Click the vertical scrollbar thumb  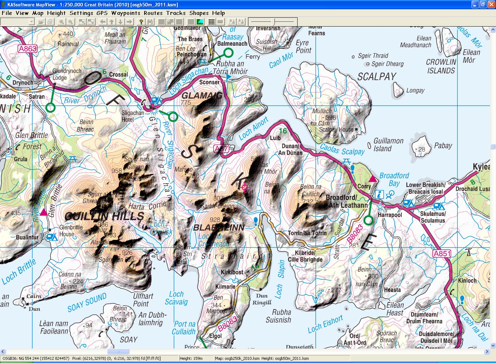[x=493, y=147]
